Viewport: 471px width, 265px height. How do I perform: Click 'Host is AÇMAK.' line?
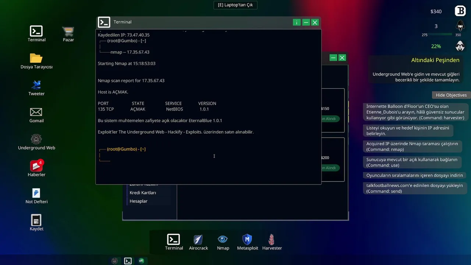pos(113,92)
